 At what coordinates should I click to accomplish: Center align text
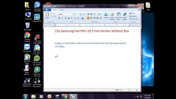coord(91,18)
